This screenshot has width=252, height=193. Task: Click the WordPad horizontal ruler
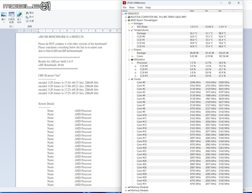pos(68,30)
